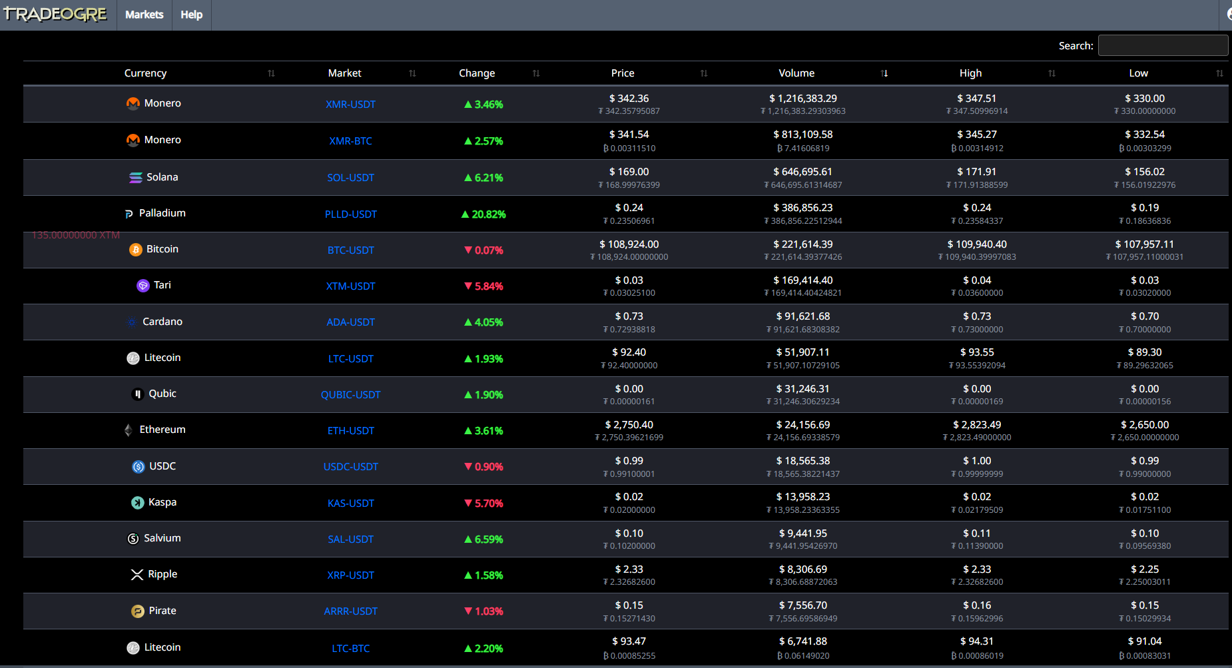
Task: Click the Kaspa coin icon
Action: click(x=138, y=503)
